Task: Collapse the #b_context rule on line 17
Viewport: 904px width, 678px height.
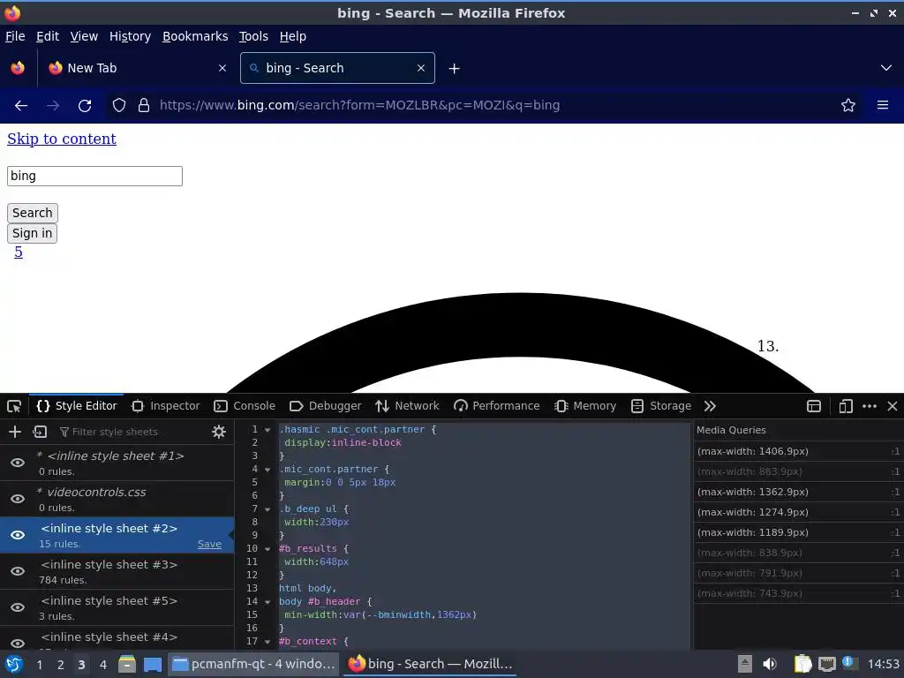Action: tap(267, 642)
